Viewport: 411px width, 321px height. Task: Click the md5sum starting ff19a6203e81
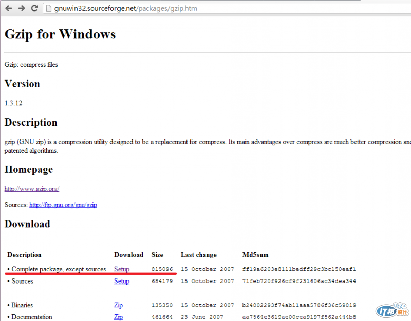(299, 269)
